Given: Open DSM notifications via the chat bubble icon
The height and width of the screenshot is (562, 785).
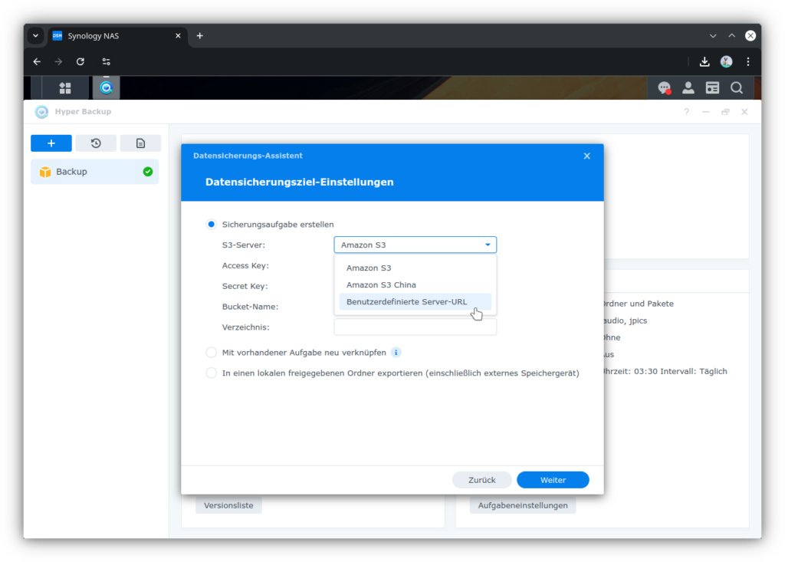Looking at the screenshot, I should tap(664, 87).
